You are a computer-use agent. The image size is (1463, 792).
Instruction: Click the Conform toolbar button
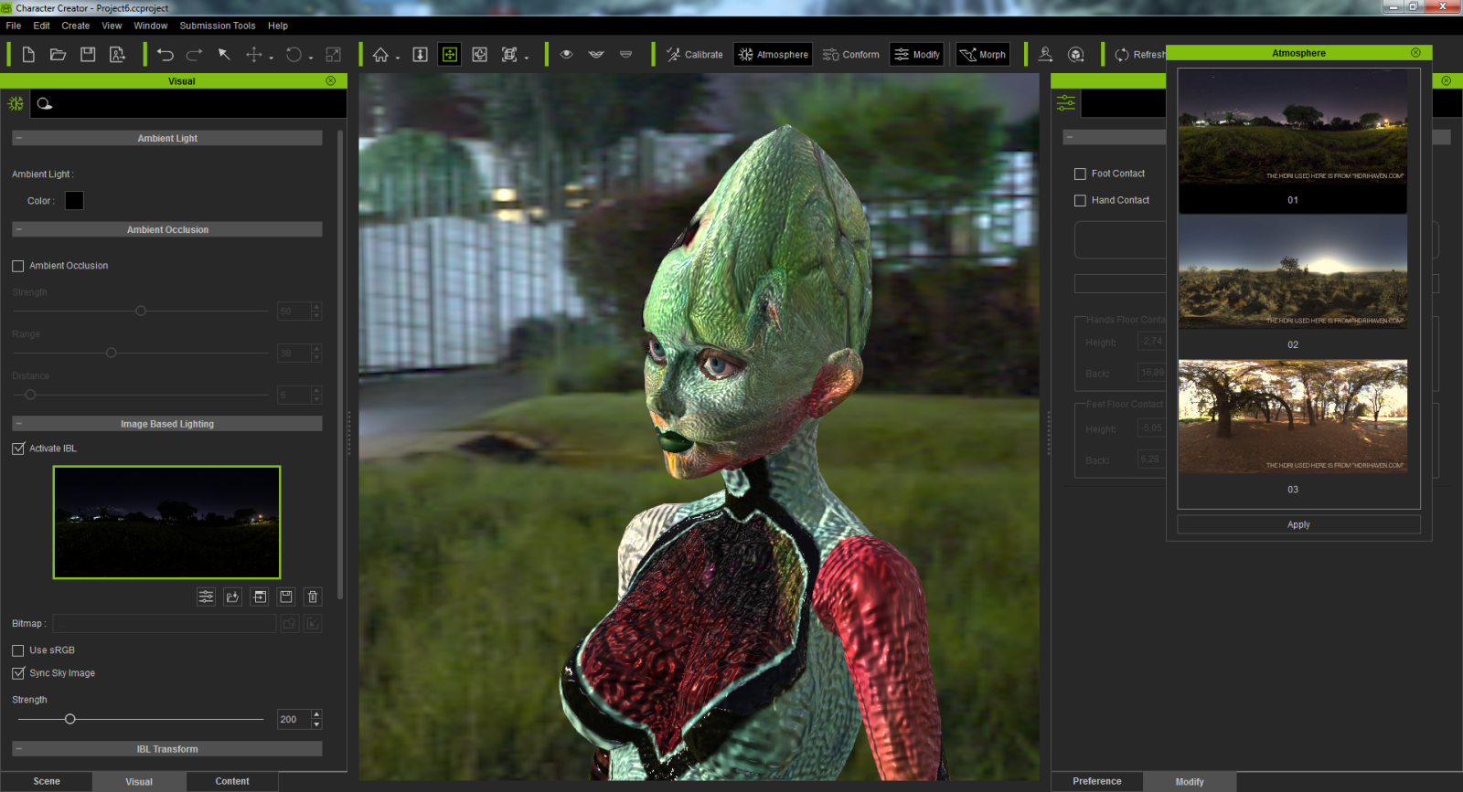851,55
